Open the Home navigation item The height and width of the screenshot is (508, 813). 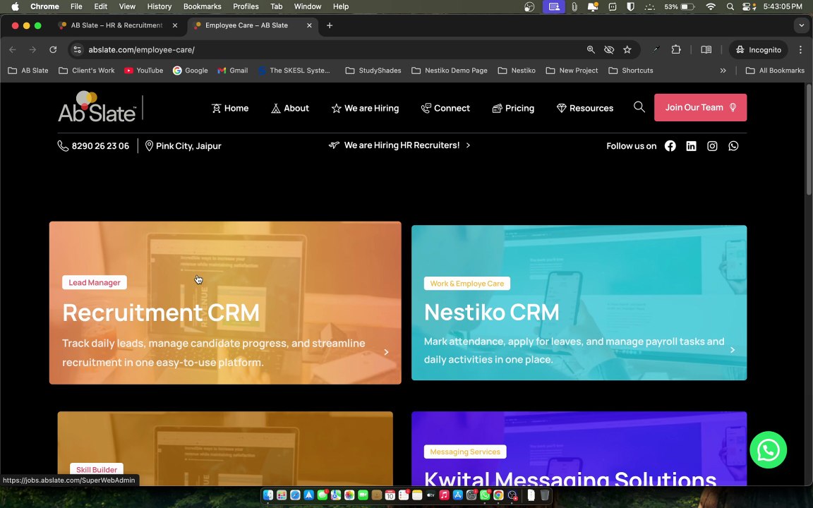[230, 108]
